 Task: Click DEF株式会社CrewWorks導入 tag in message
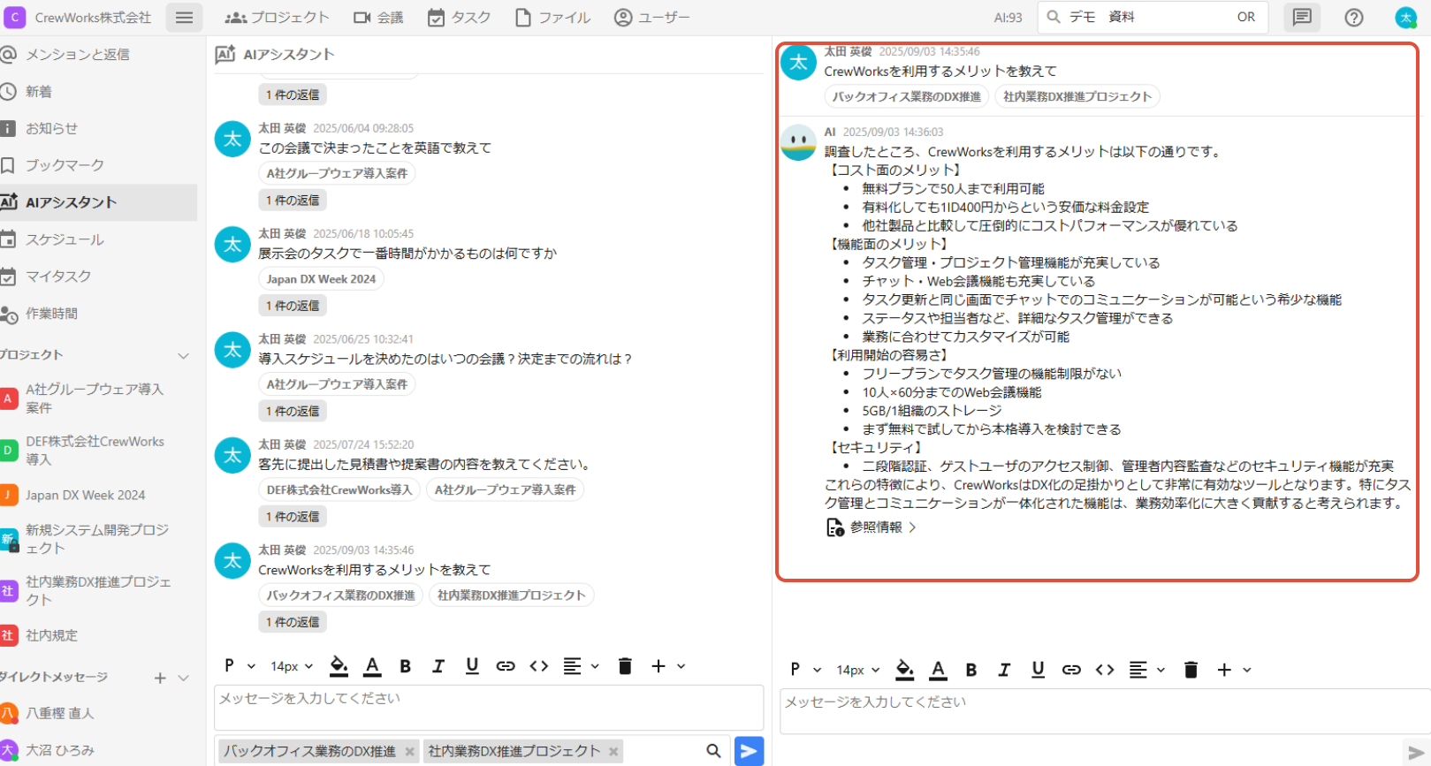point(339,489)
